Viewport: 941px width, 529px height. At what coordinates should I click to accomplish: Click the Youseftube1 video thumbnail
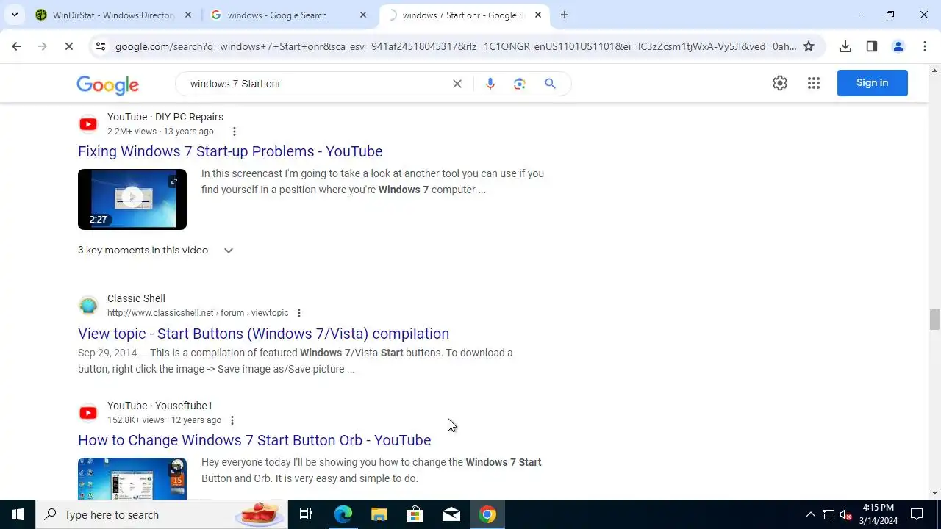pos(132,478)
